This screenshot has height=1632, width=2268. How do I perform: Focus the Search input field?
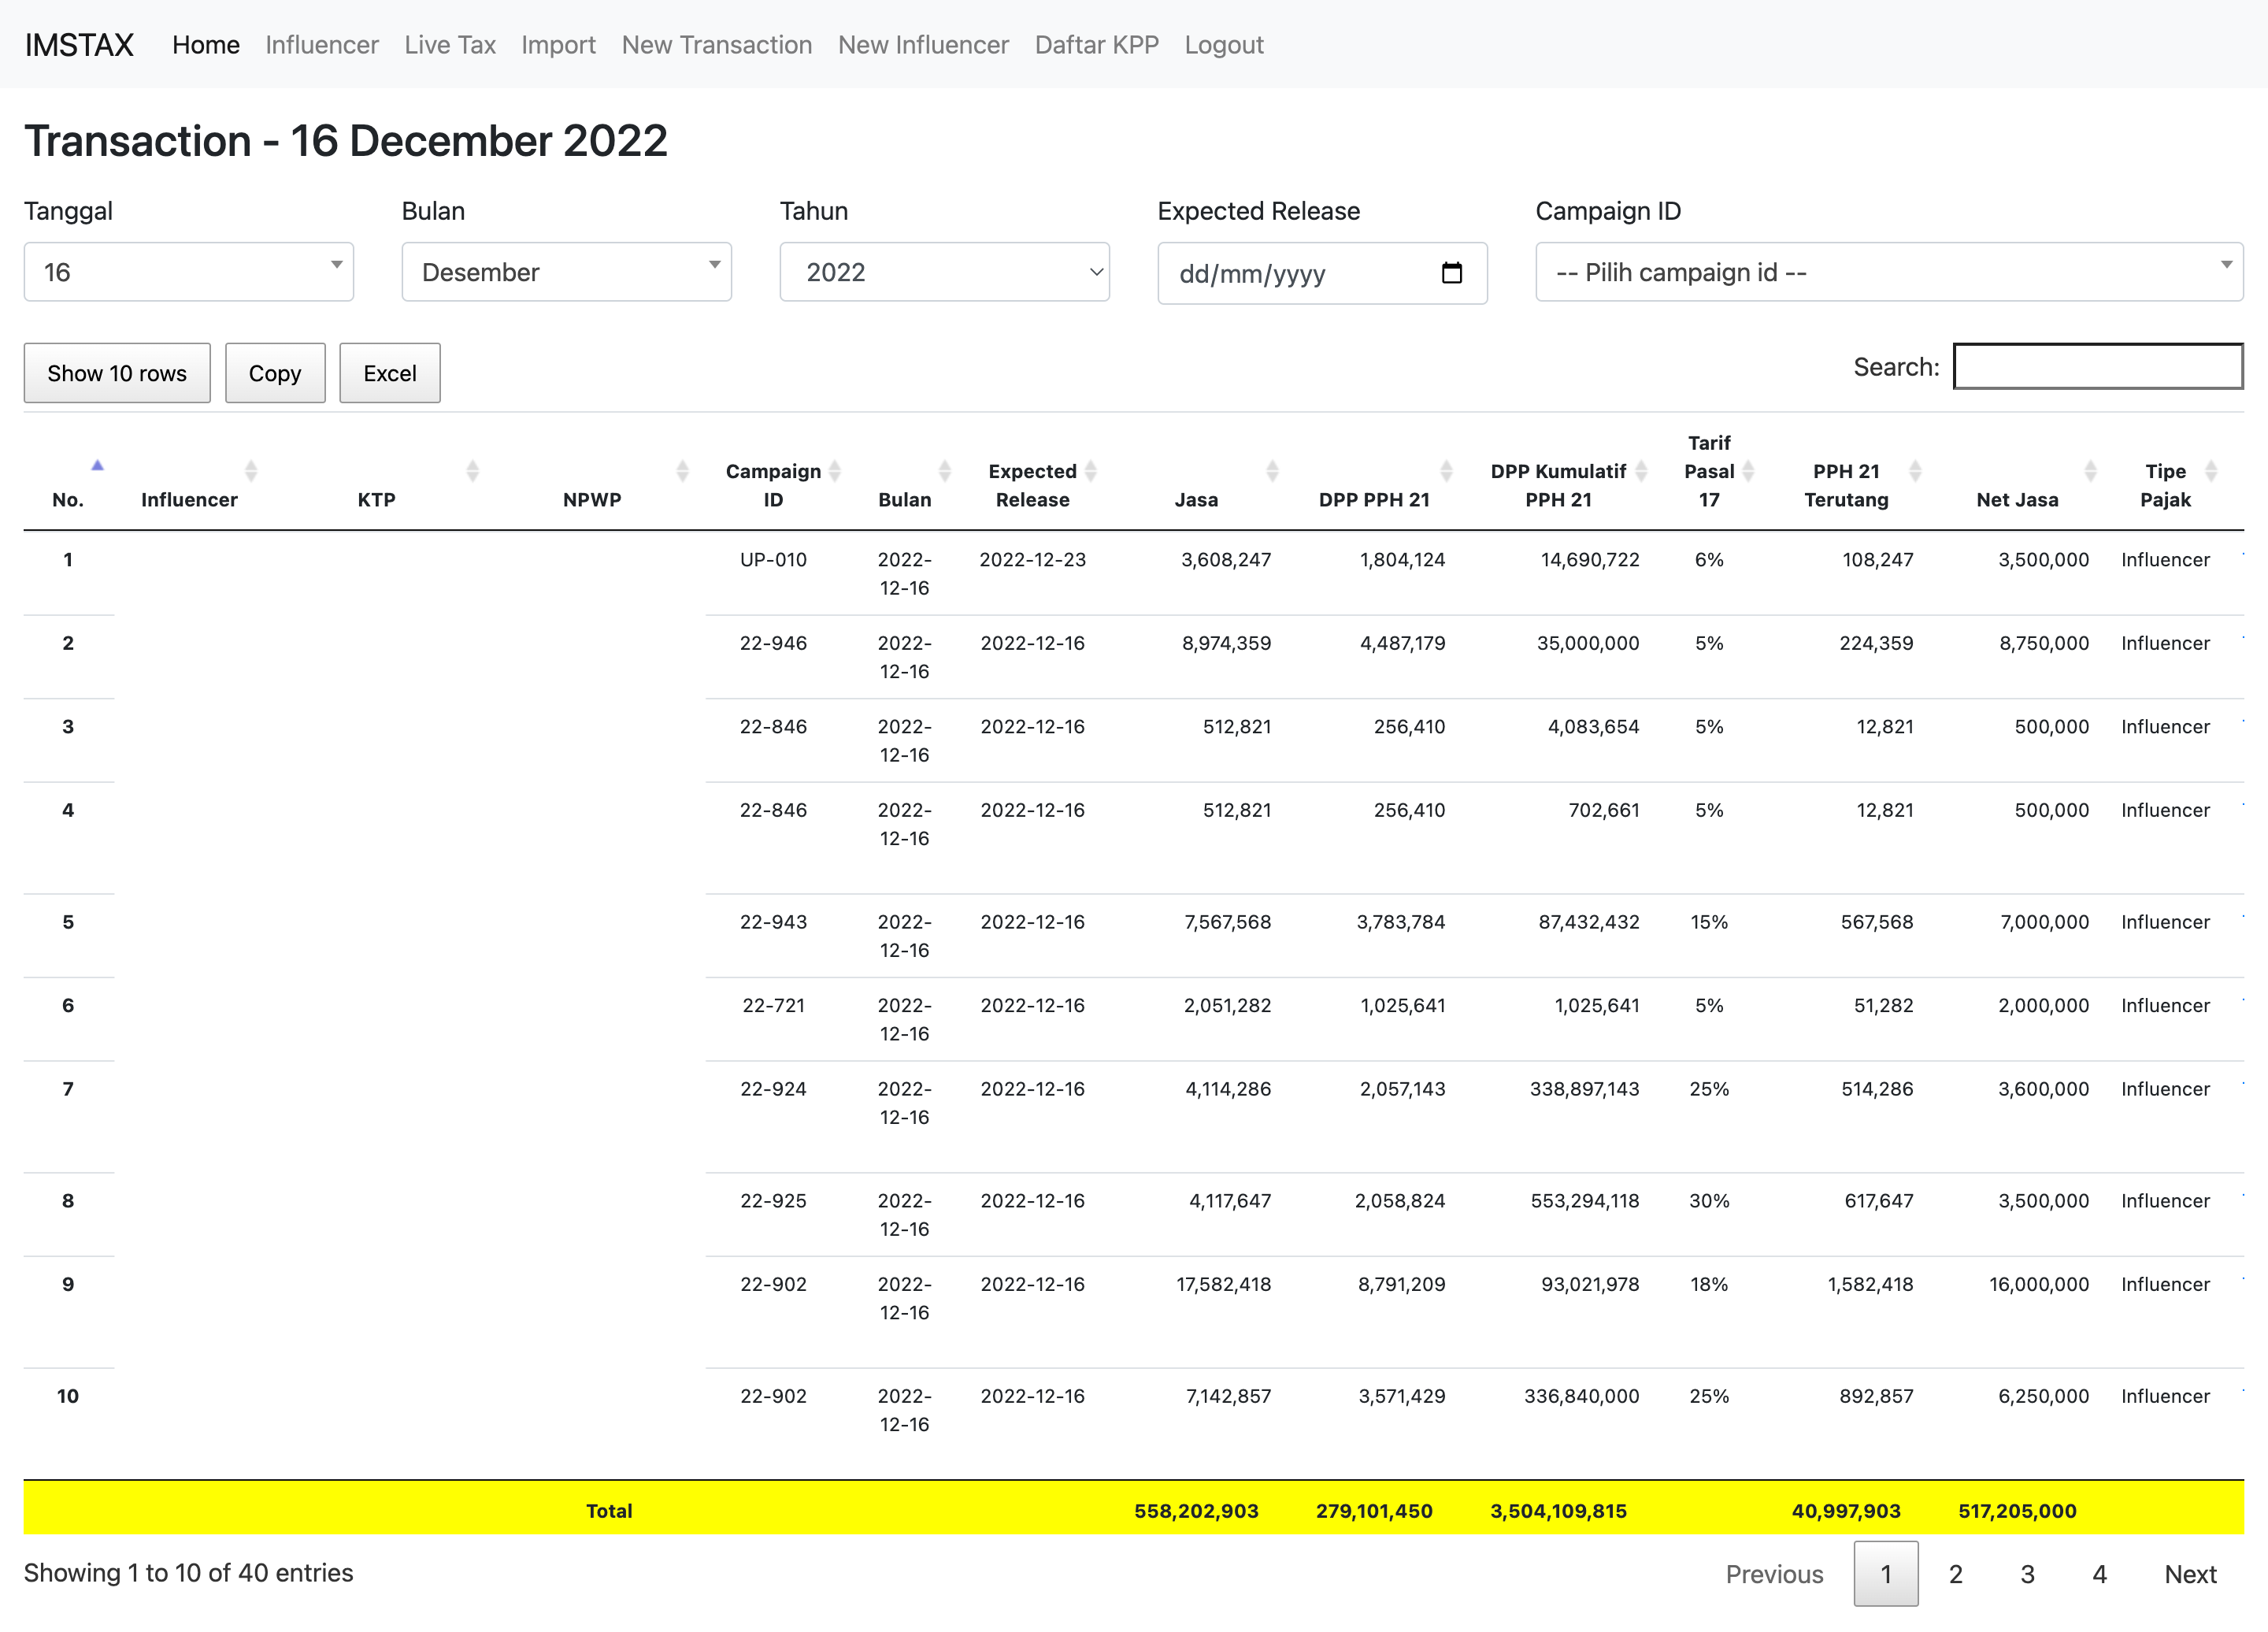pyautogui.click(x=2097, y=367)
